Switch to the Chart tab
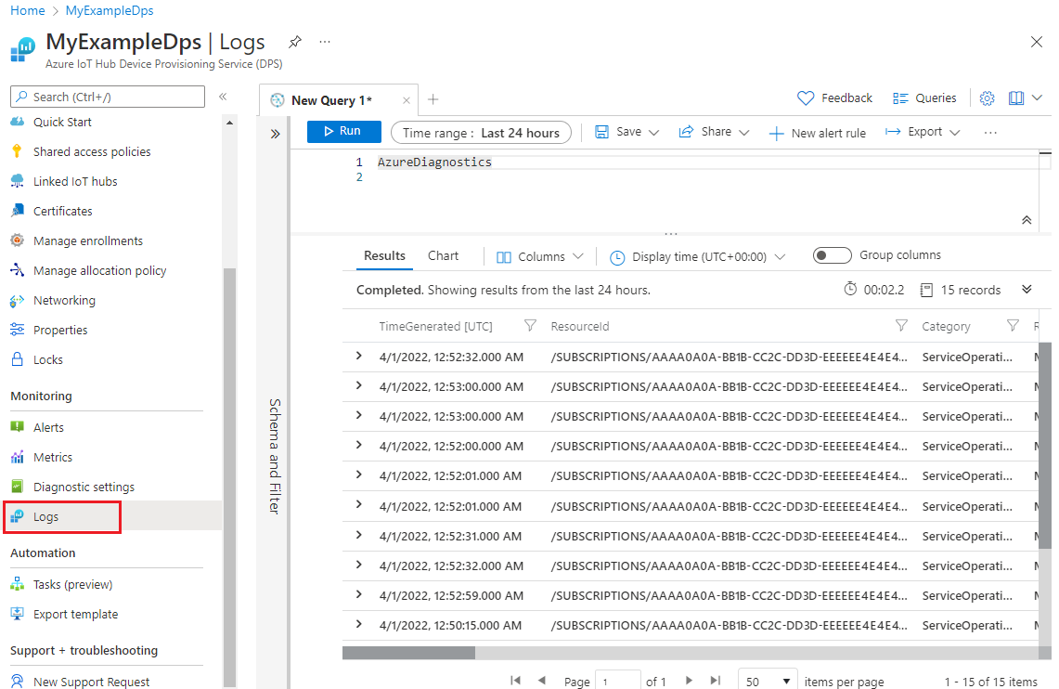 coord(443,255)
